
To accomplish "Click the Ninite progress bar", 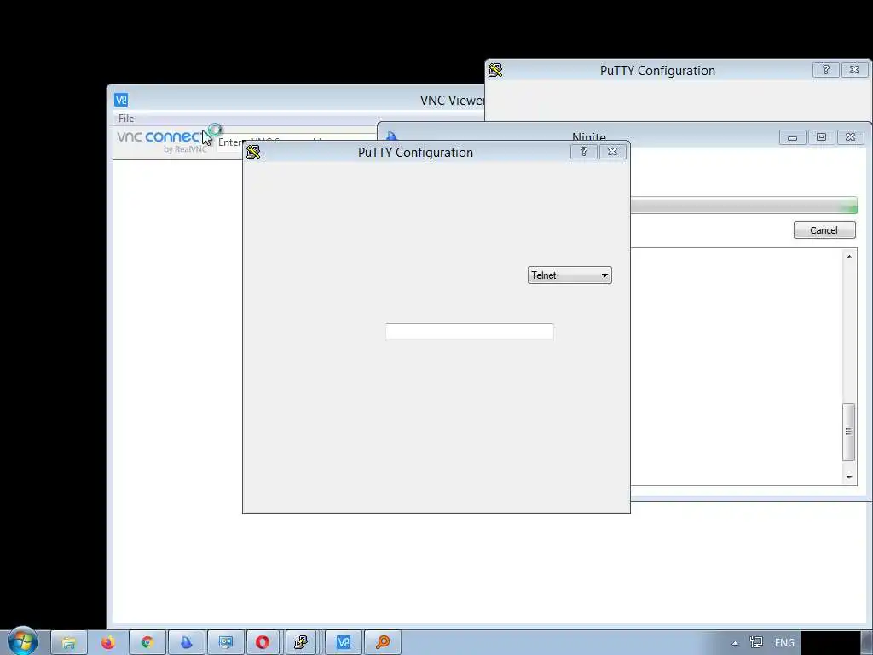I will [x=743, y=206].
